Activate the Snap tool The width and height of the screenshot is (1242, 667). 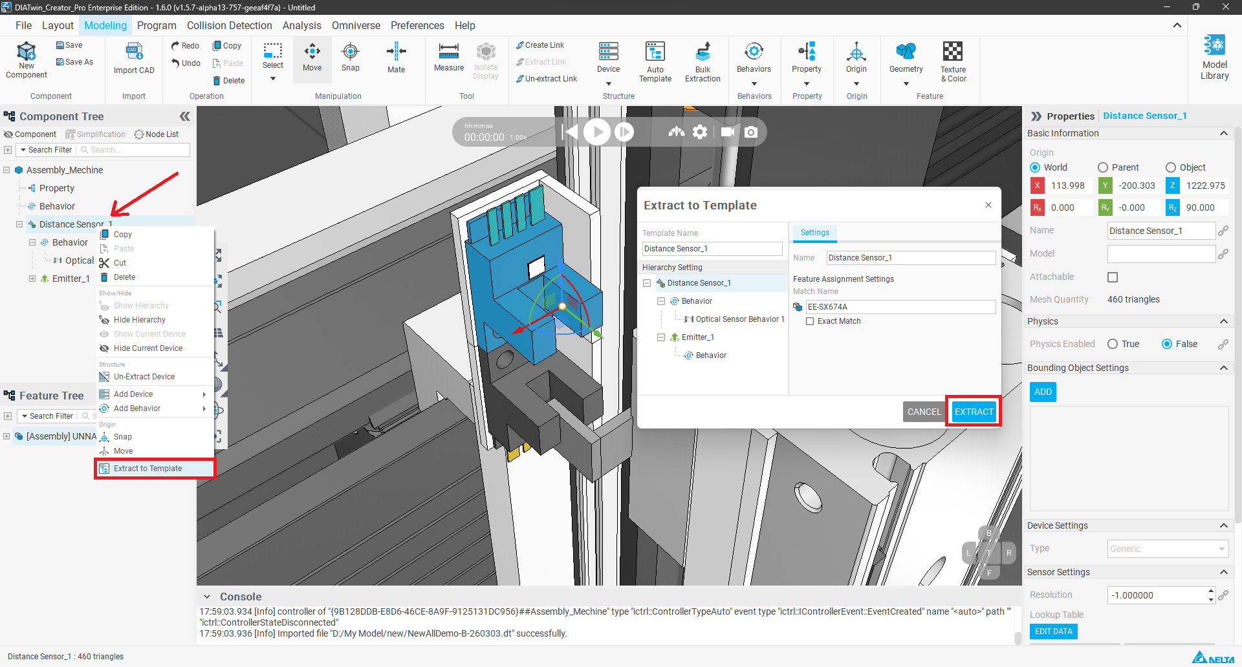click(351, 57)
